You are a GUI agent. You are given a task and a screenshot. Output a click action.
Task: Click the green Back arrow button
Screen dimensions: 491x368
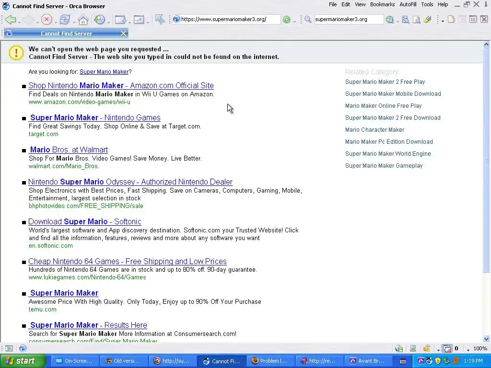pos(11,20)
